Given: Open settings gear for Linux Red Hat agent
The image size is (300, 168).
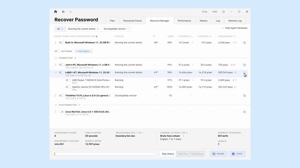Looking at the screenshot, I should click(x=245, y=112).
